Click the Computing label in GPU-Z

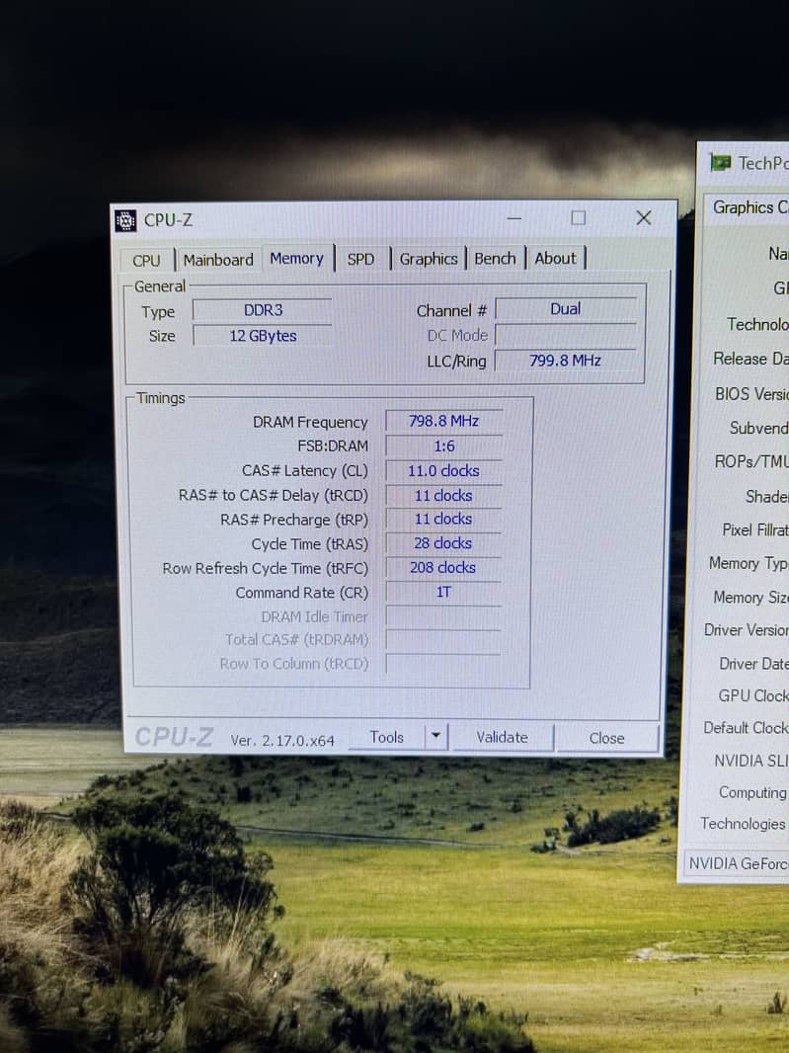[x=752, y=792]
